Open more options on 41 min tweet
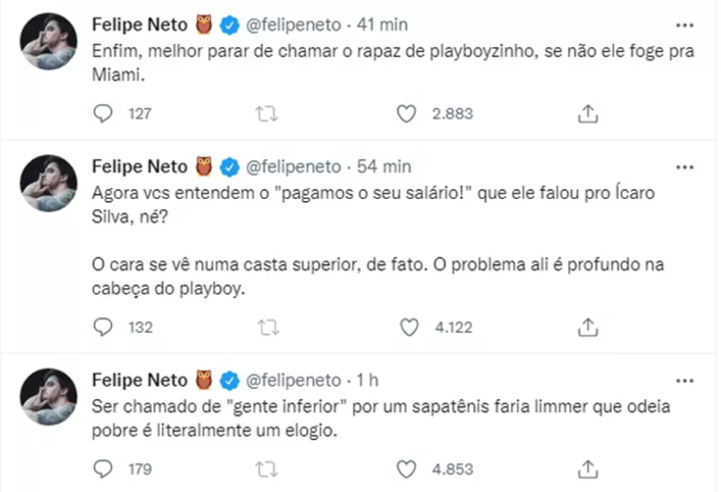This screenshot has width=721, height=492. [x=685, y=24]
